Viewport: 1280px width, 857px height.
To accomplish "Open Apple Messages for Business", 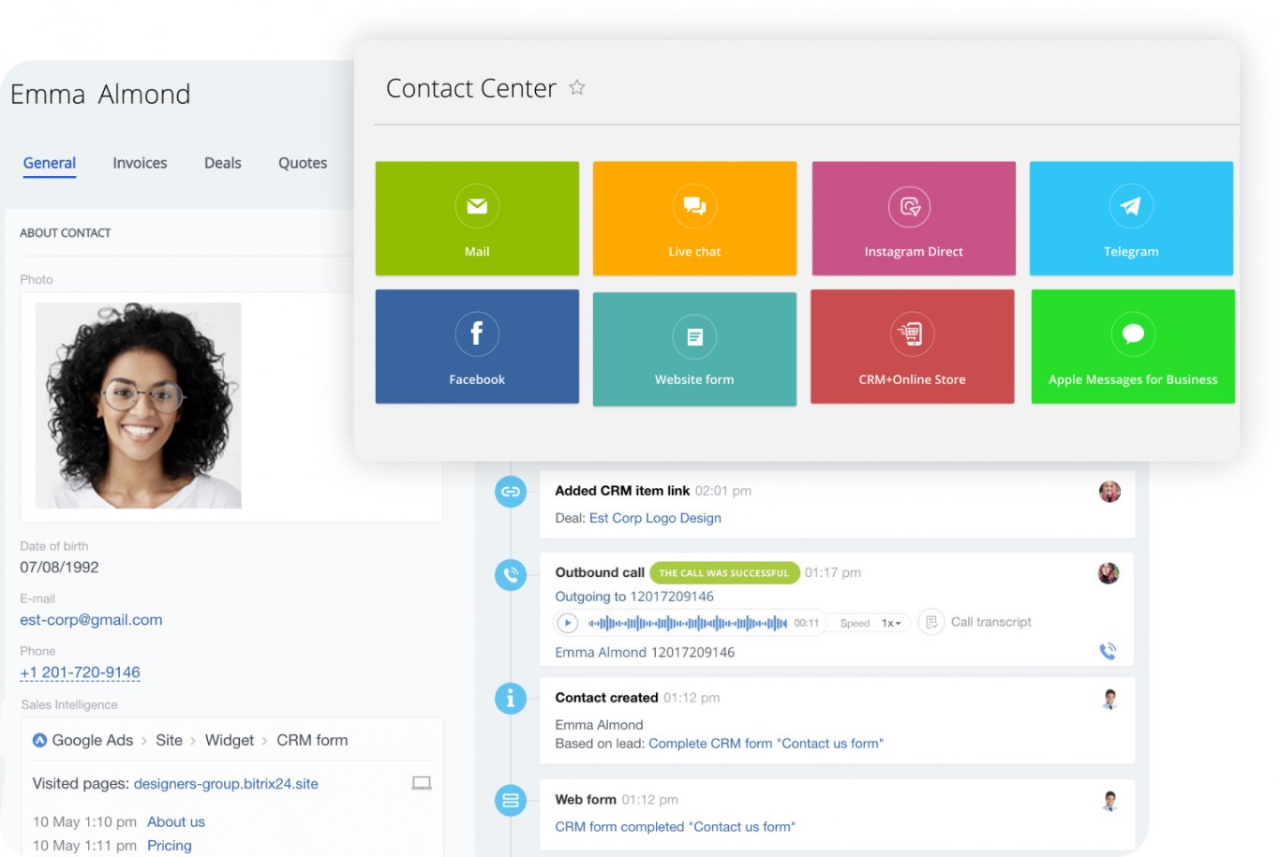I will [1132, 347].
